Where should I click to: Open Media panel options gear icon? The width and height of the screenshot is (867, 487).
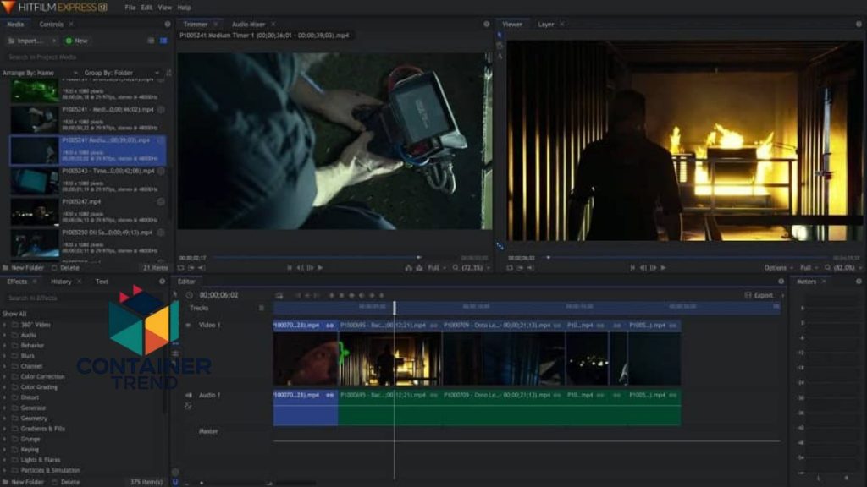point(168,25)
